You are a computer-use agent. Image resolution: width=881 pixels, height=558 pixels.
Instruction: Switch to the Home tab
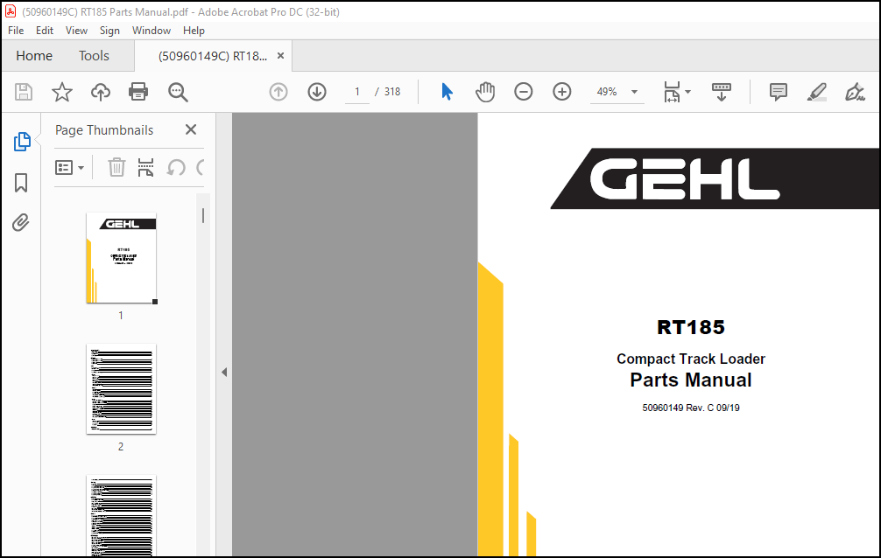tap(34, 56)
